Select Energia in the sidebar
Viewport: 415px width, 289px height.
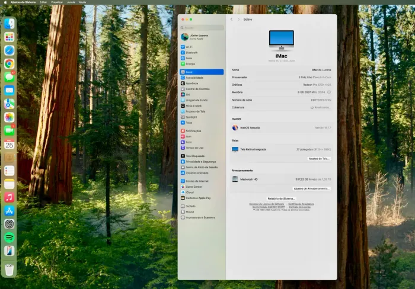point(202,64)
